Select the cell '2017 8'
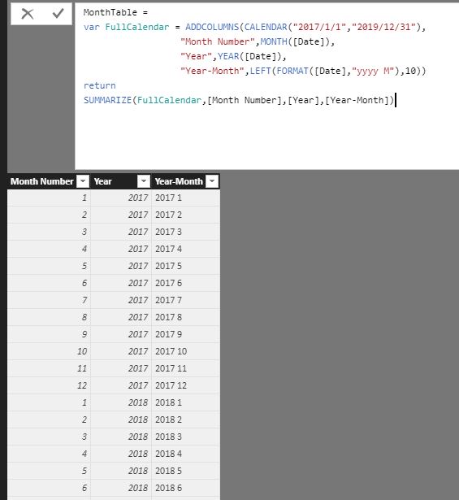Image resolution: width=459 pixels, height=500 pixels. pyautogui.click(x=185, y=317)
